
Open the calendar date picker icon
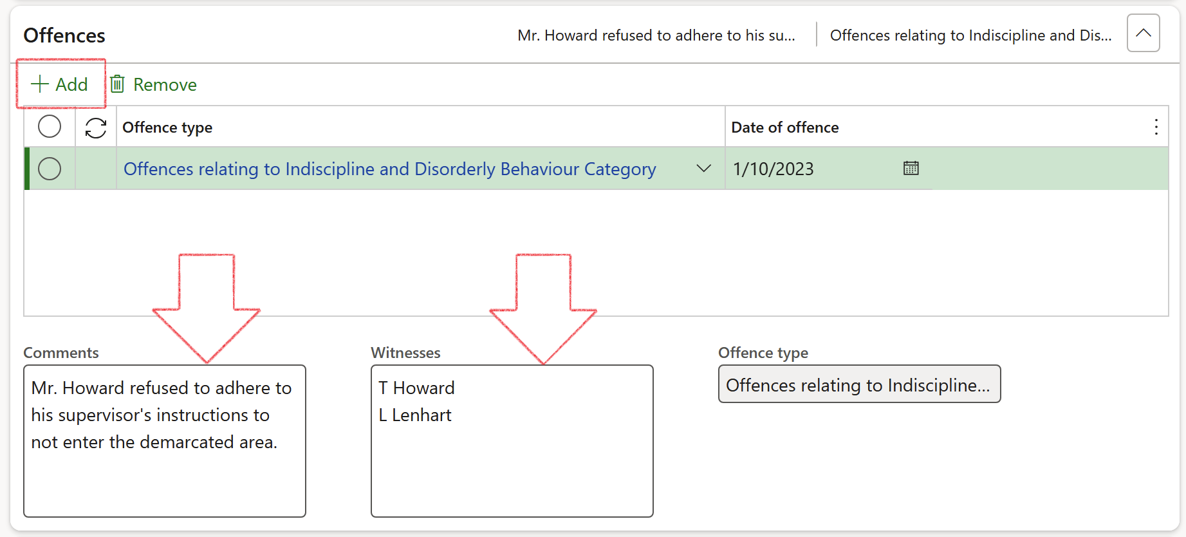click(x=911, y=169)
